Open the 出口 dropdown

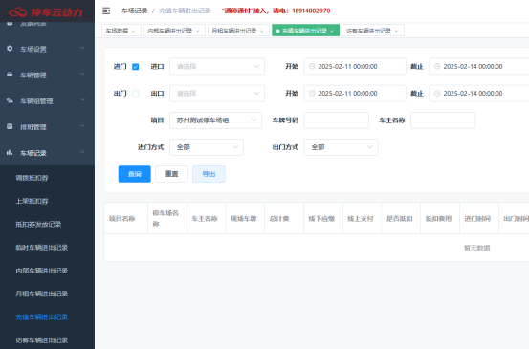point(217,94)
